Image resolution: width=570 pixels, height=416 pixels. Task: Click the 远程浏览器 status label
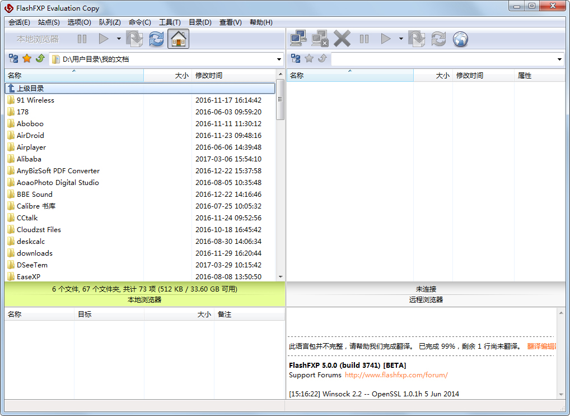(x=426, y=299)
